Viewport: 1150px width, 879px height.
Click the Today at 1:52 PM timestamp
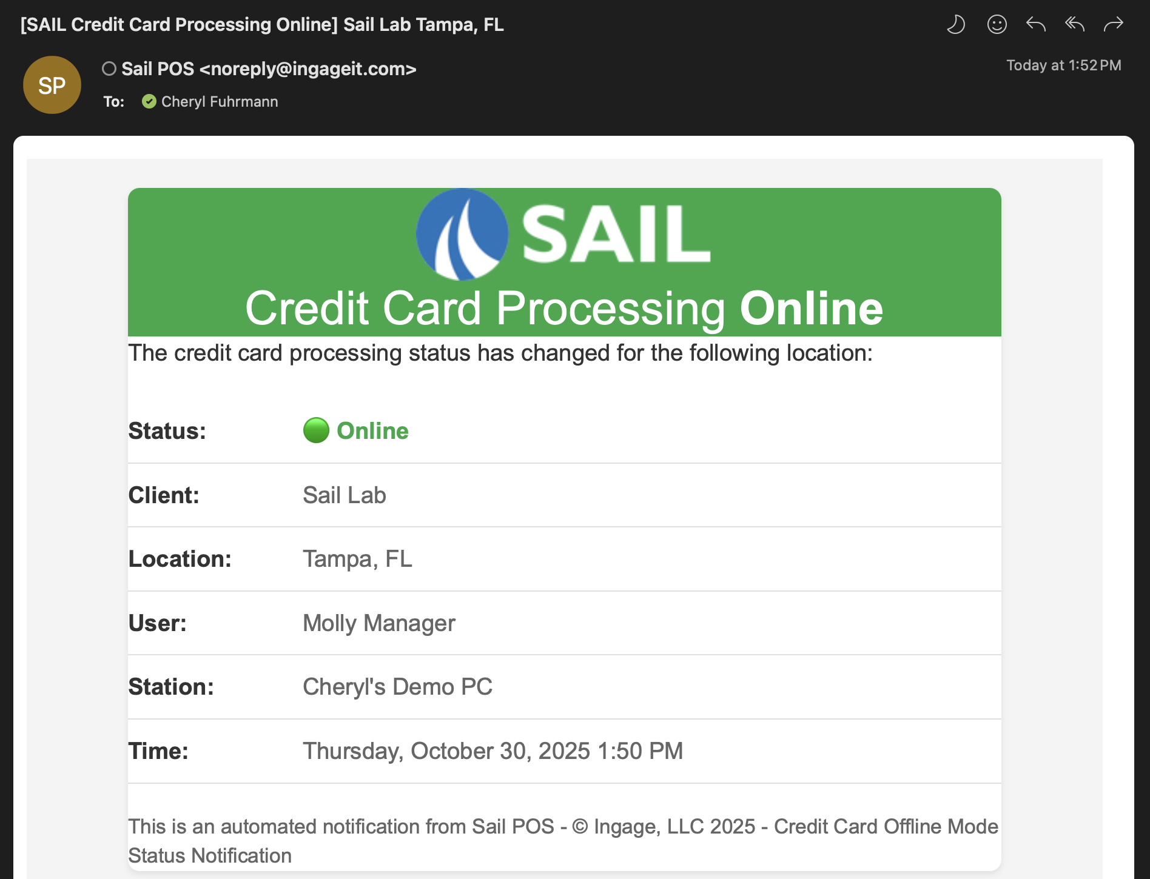(x=1063, y=65)
